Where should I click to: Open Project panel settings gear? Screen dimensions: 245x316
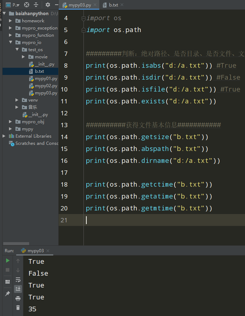pos(48,5)
